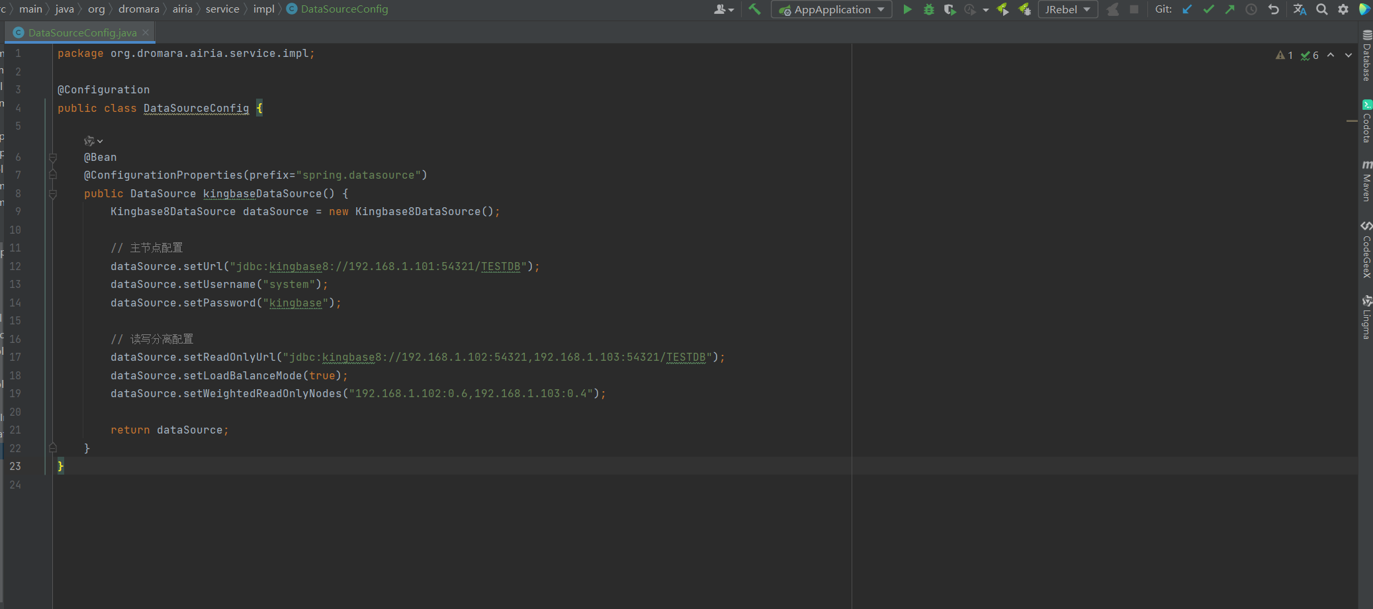Run with coverage shield icon
The width and height of the screenshot is (1373, 609).
[x=950, y=9]
